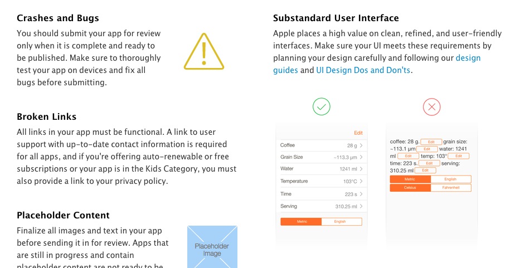The width and height of the screenshot is (515, 268).
Task: Open the Temperature row chevron
Action: (x=361, y=182)
